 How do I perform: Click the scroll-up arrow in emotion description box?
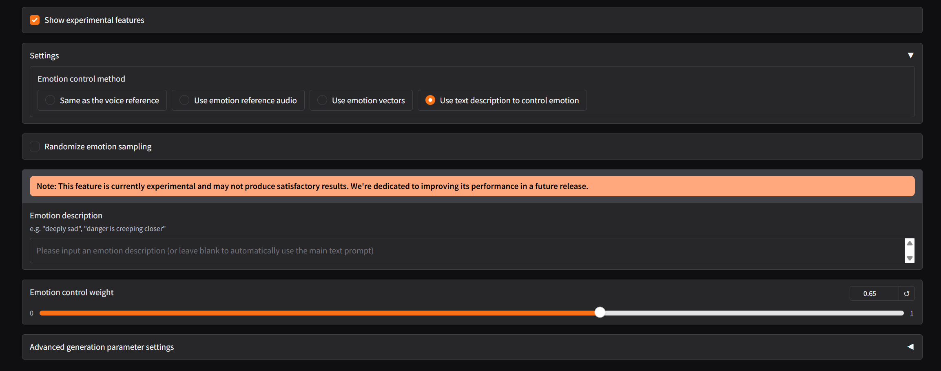click(x=909, y=243)
